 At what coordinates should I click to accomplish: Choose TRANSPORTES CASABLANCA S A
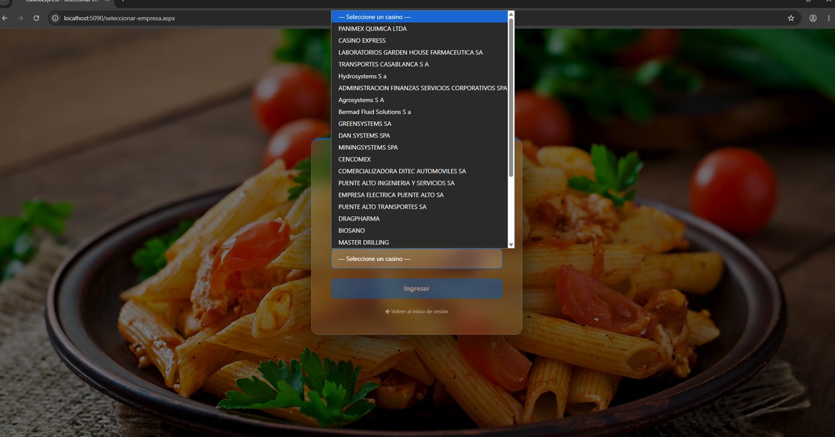point(419,64)
